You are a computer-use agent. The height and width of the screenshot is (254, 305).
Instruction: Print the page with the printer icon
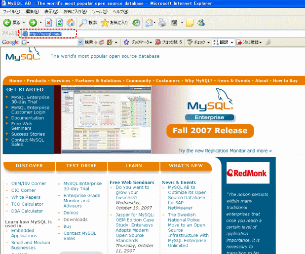[162, 23]
